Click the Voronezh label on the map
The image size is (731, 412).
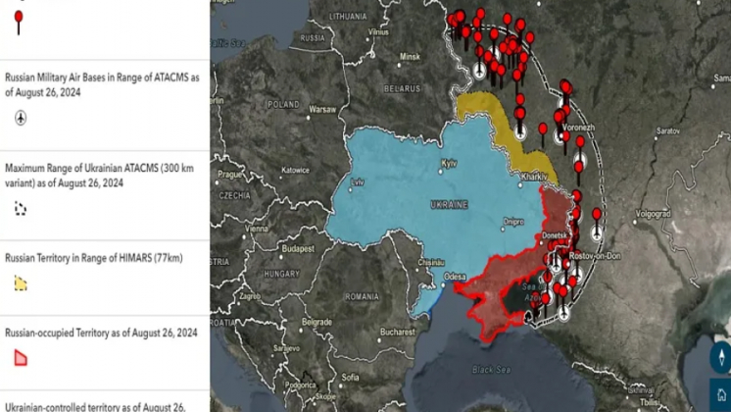pos(578,128)
